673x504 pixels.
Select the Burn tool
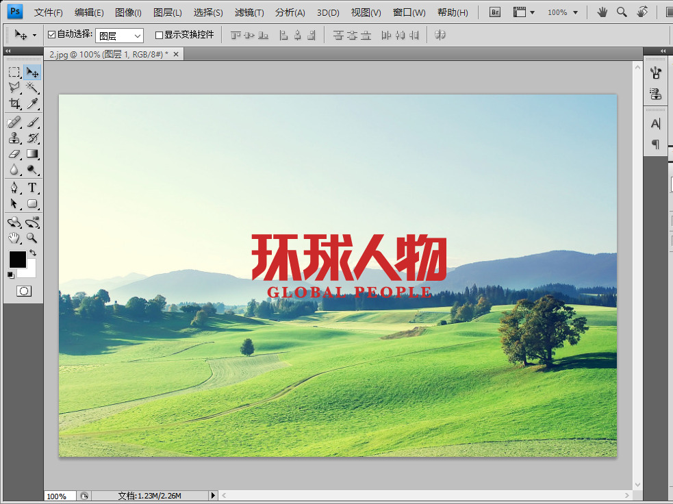32,170
